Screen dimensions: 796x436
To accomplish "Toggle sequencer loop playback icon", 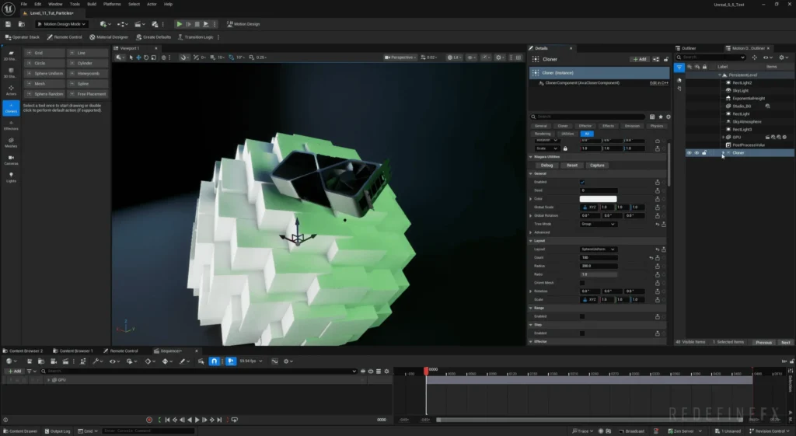I will click(235, 420).
